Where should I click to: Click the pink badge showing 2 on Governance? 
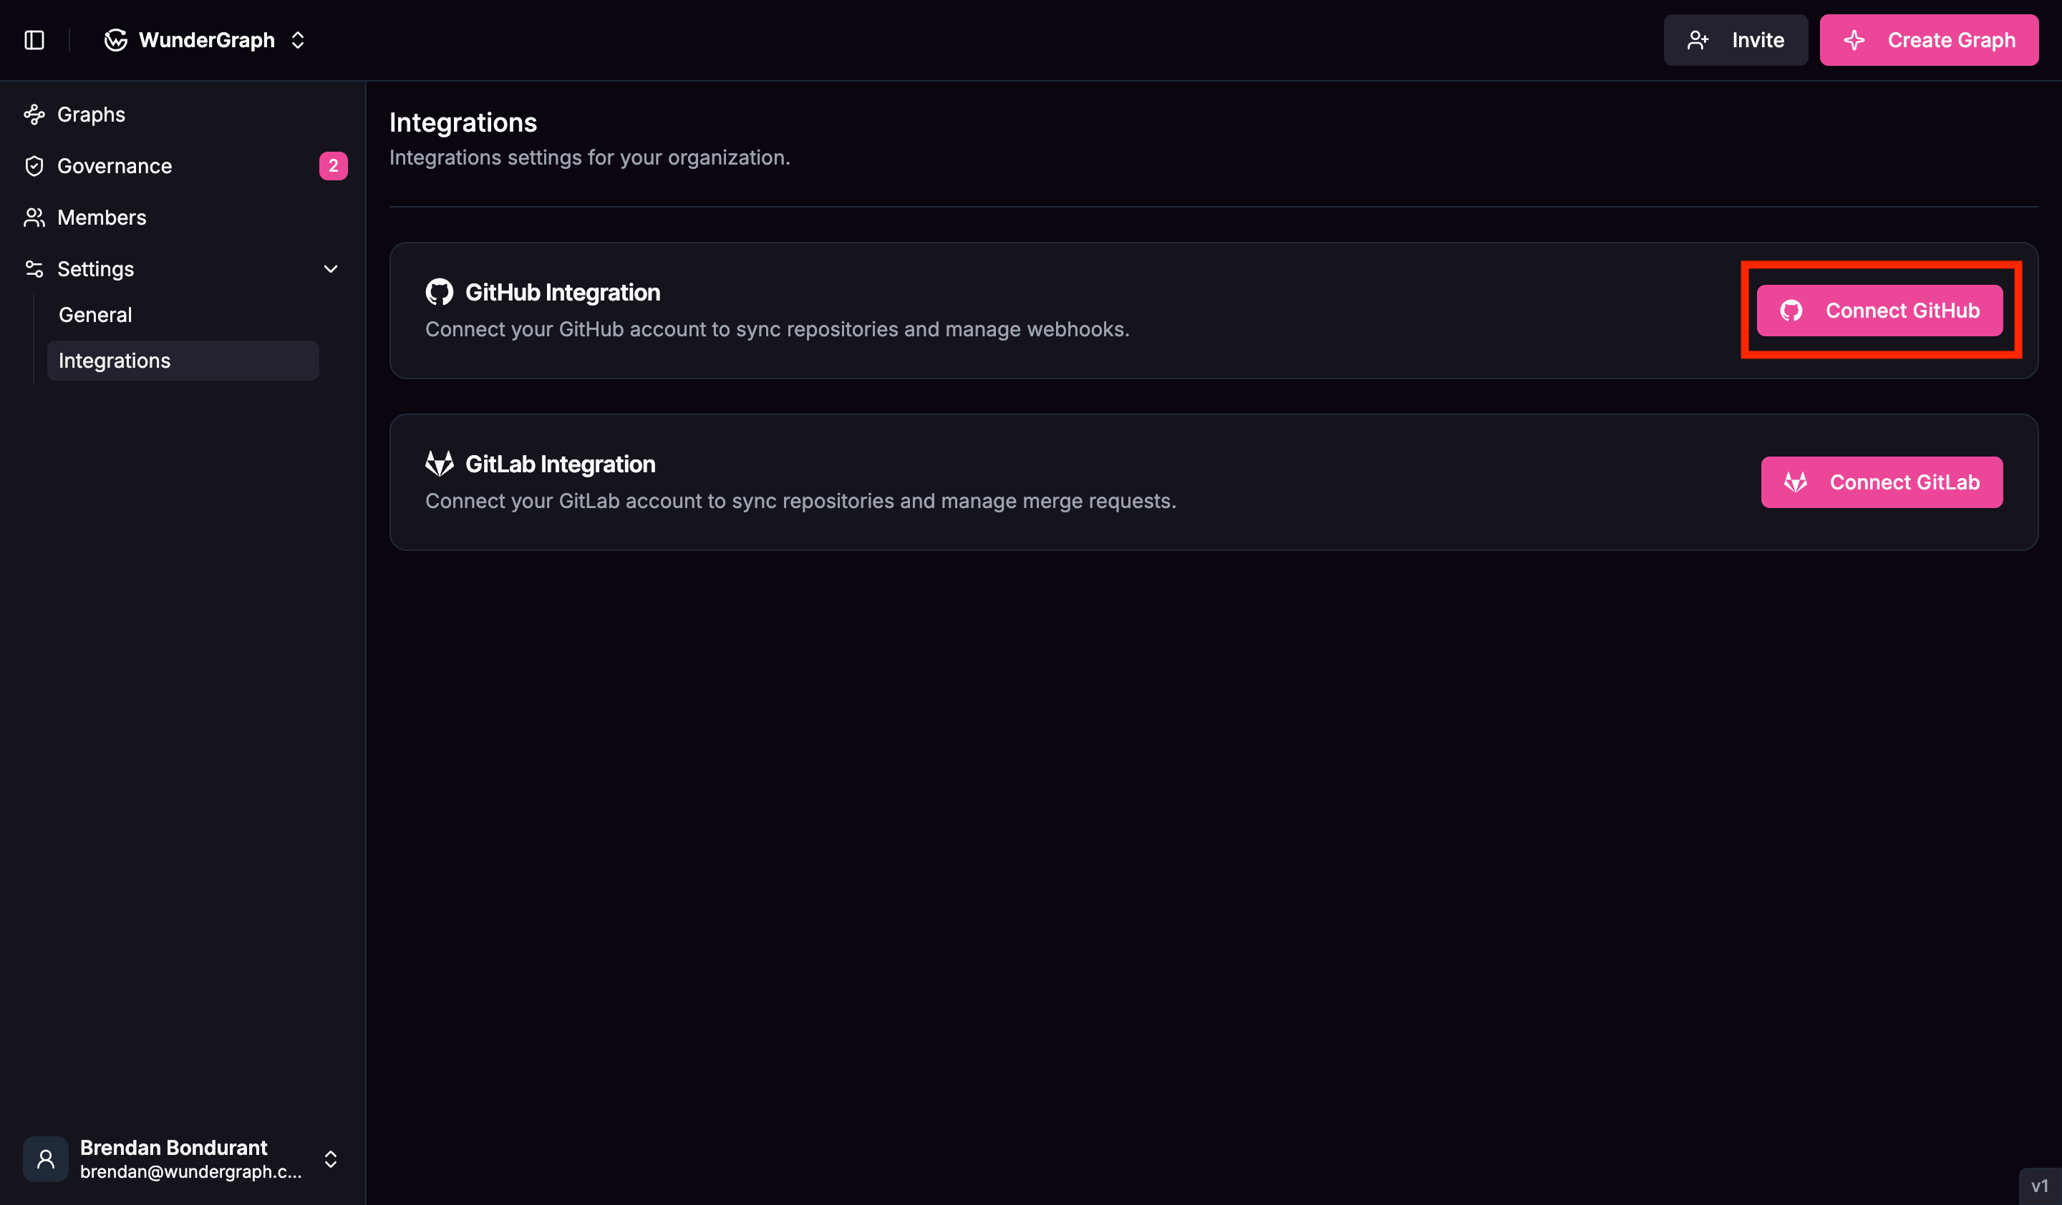[333, 165]
